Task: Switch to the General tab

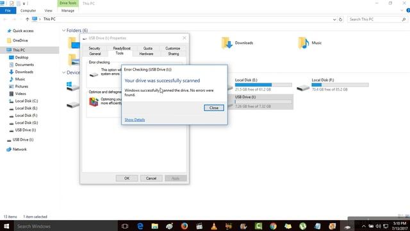Action: click(x=95, y=54)
